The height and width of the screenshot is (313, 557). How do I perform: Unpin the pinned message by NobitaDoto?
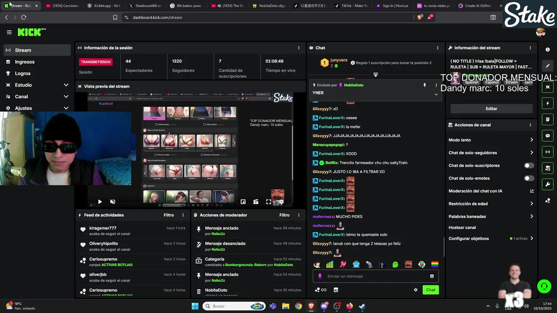pyautogui.click(x=425, y=85)
